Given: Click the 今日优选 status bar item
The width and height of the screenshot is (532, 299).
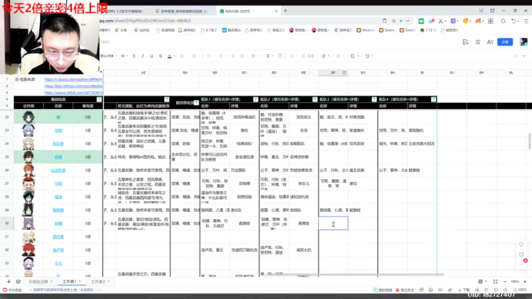Looking at the screenshot, I should 12,290.
